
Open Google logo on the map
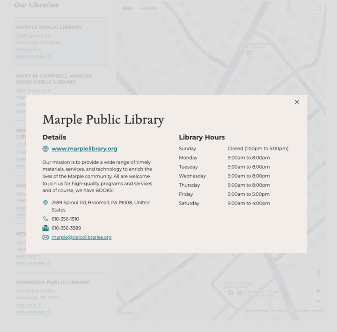click(x=126, y=313)
